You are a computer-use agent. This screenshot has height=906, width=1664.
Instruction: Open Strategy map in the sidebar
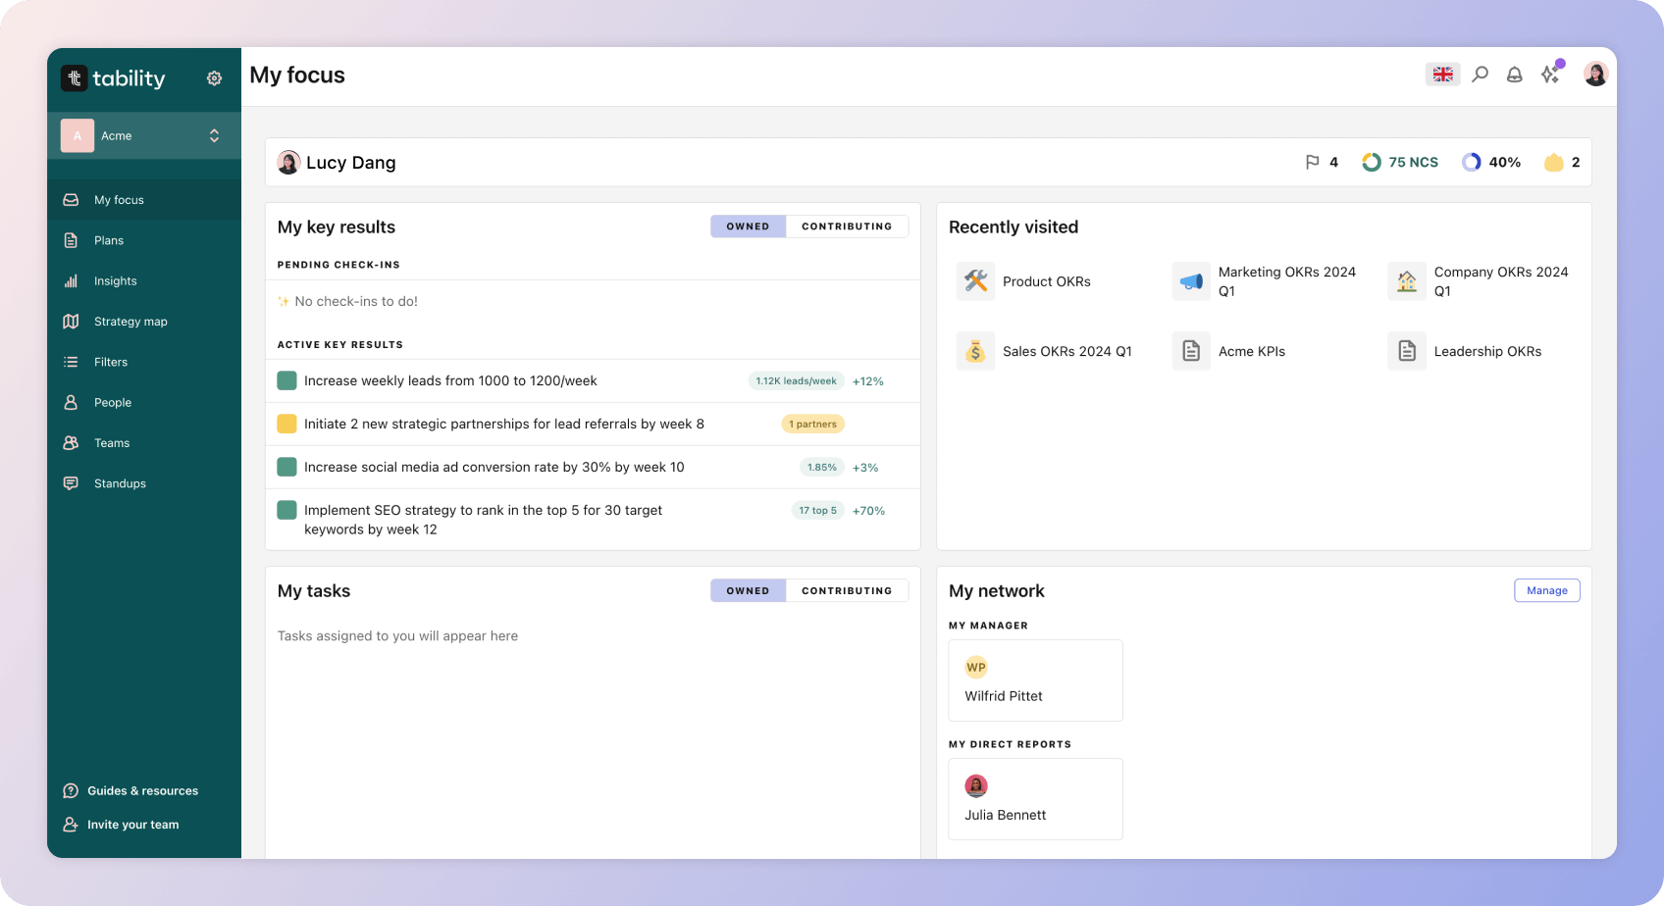(144, 322)
